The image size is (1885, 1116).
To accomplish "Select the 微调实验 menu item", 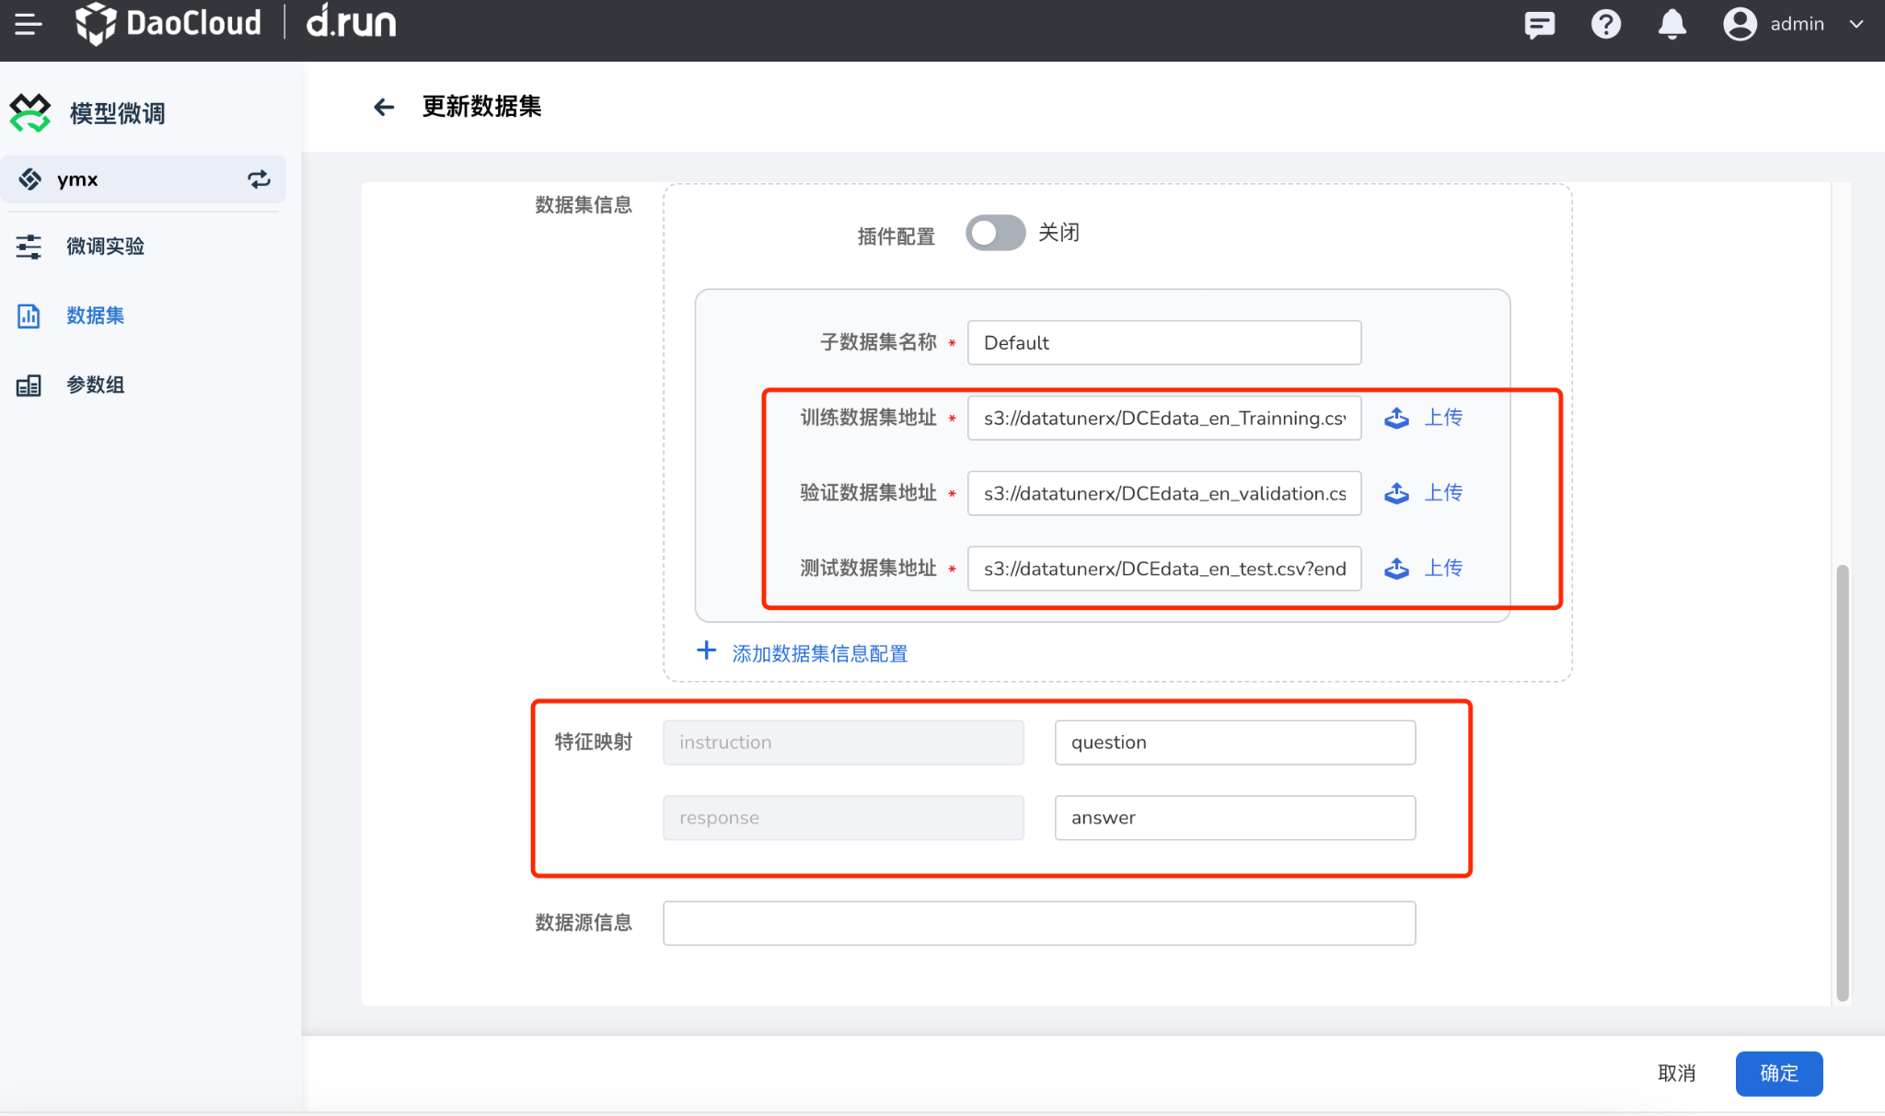I will [x=106, y=245].
